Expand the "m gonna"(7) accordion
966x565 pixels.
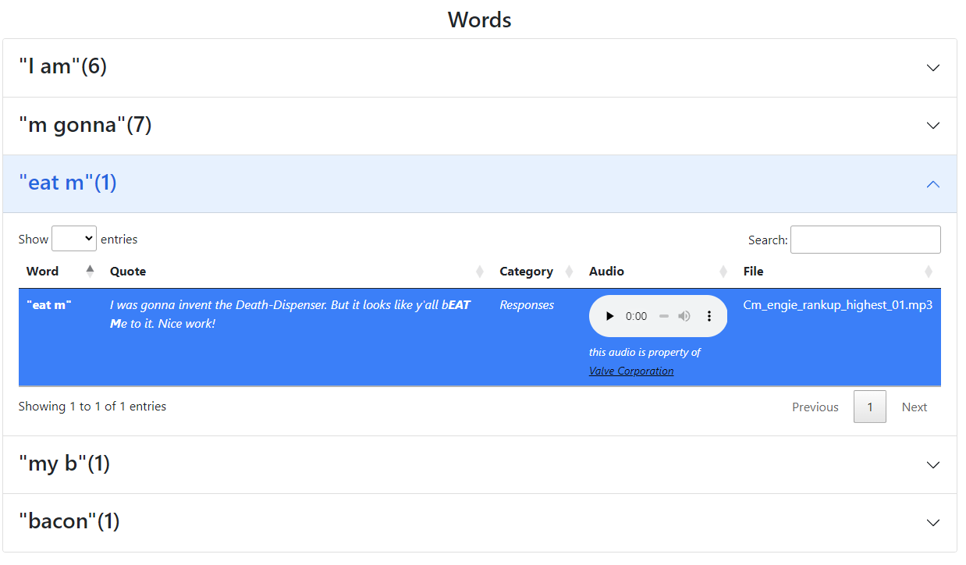click(479, 125)
